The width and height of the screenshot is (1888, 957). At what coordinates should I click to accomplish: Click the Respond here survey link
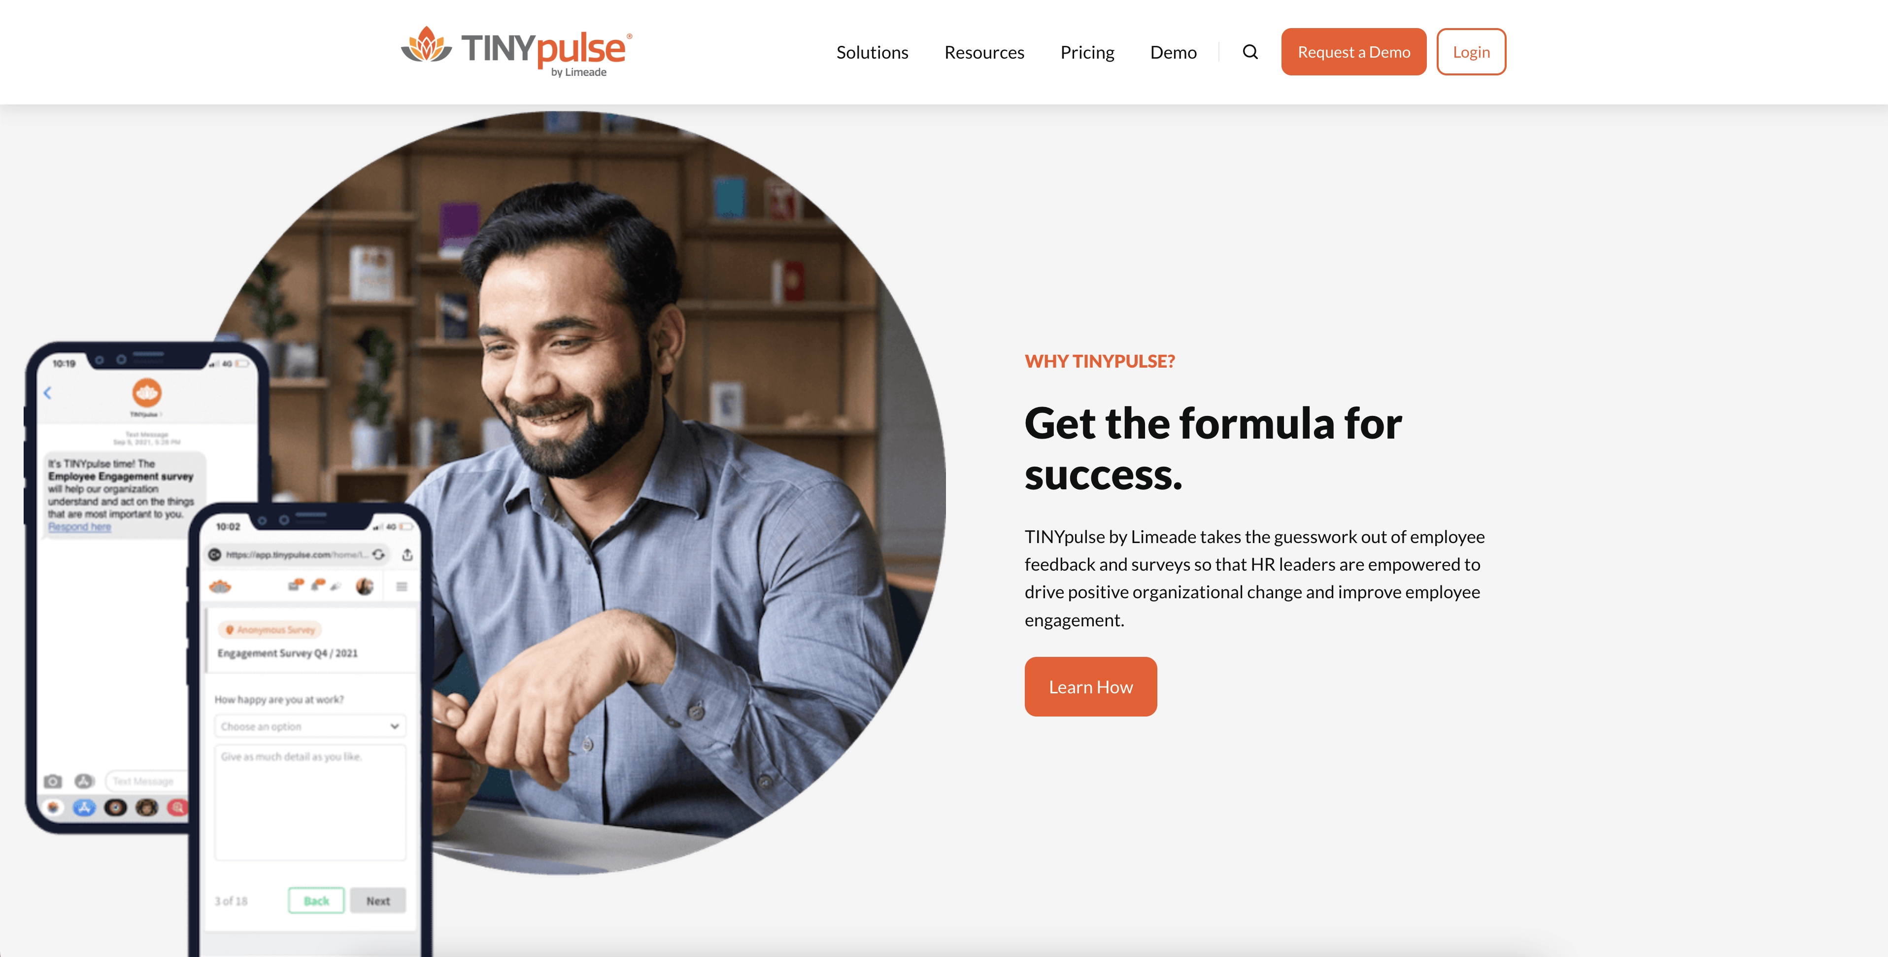click(79, 527)
